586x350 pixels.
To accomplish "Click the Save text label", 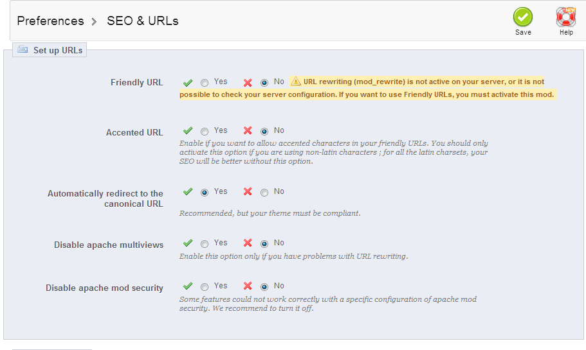I will coord(523,33).
